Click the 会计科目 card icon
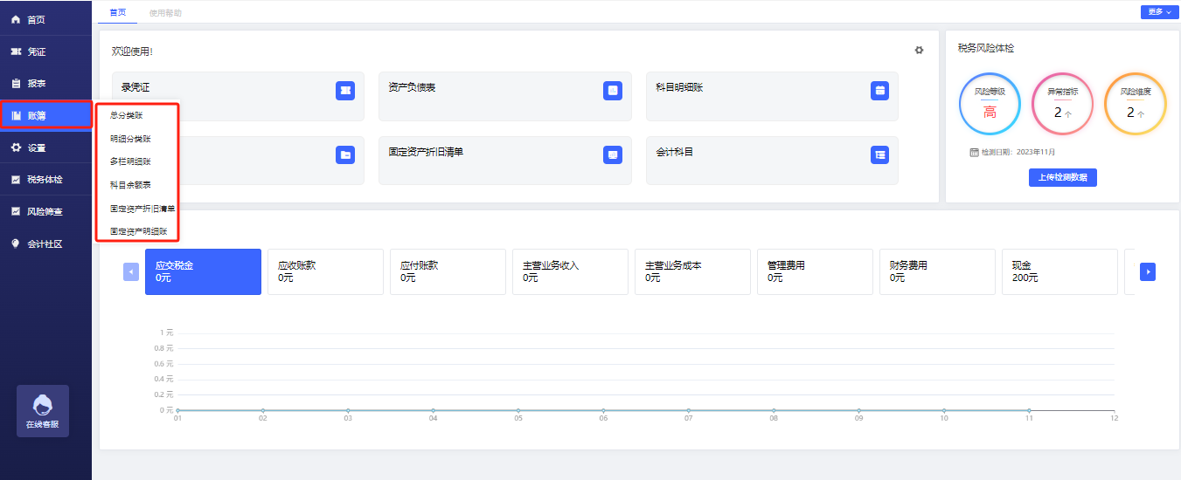The height and width of the screenshot is (480, 1181). click(880, 154)
